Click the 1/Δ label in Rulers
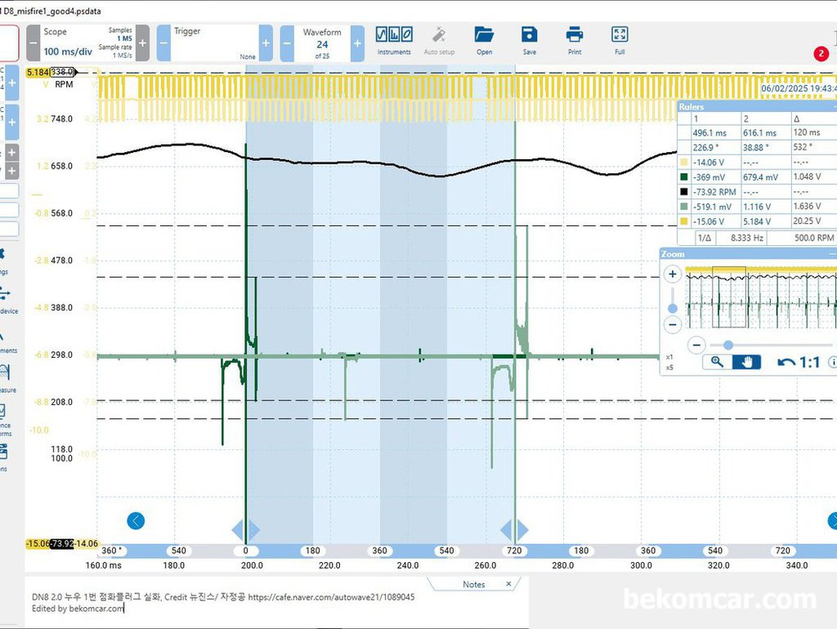Viewport: 837px width, 629px height. point(705,238)
